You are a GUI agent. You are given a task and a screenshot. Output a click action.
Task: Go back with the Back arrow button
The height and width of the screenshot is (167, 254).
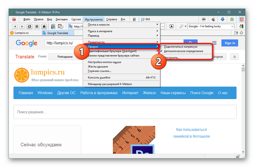(15, 26)
